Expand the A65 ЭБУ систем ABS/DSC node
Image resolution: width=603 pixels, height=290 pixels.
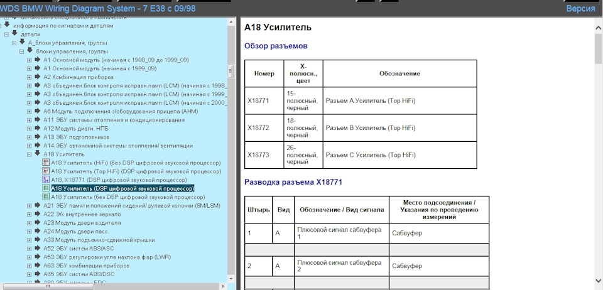(30, 274)
